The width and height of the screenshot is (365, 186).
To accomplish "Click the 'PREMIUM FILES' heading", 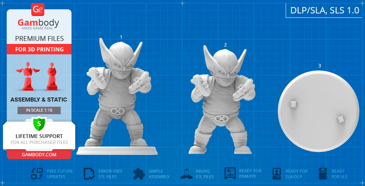I will pos(39,39).
